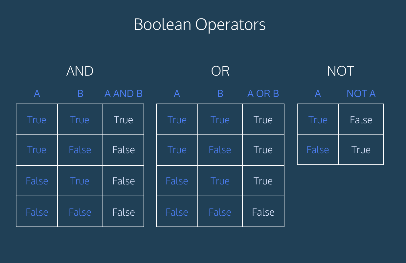Select the True cell under 'NOT A'
Image resolution: width=406 pixels, height=263 pixels.
pos(361,150)
